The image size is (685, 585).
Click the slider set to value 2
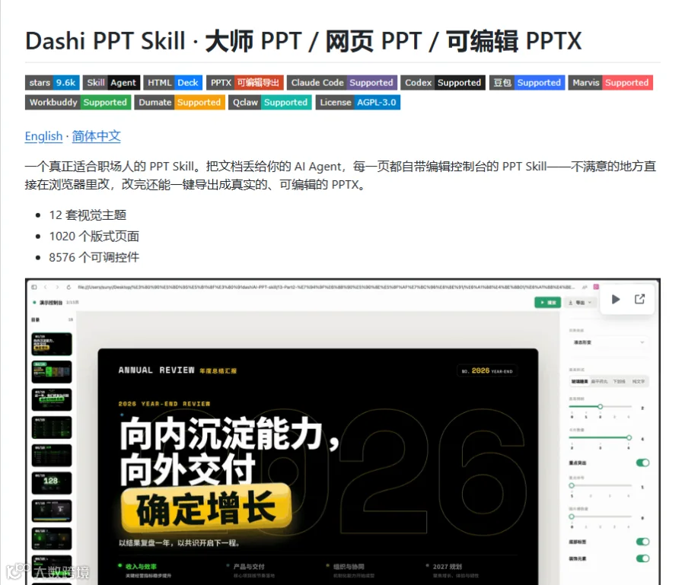(x=601, y=406)
